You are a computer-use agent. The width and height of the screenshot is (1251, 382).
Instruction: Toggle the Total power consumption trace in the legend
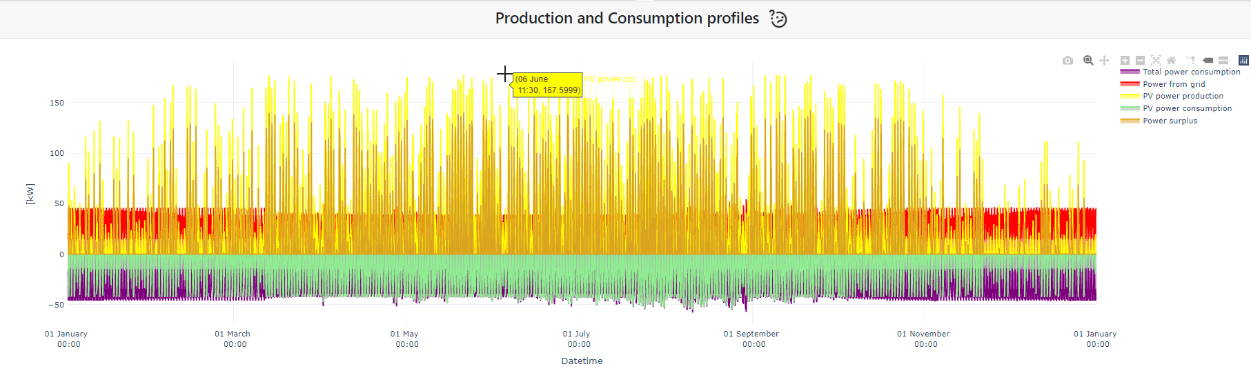point(1181,72)
